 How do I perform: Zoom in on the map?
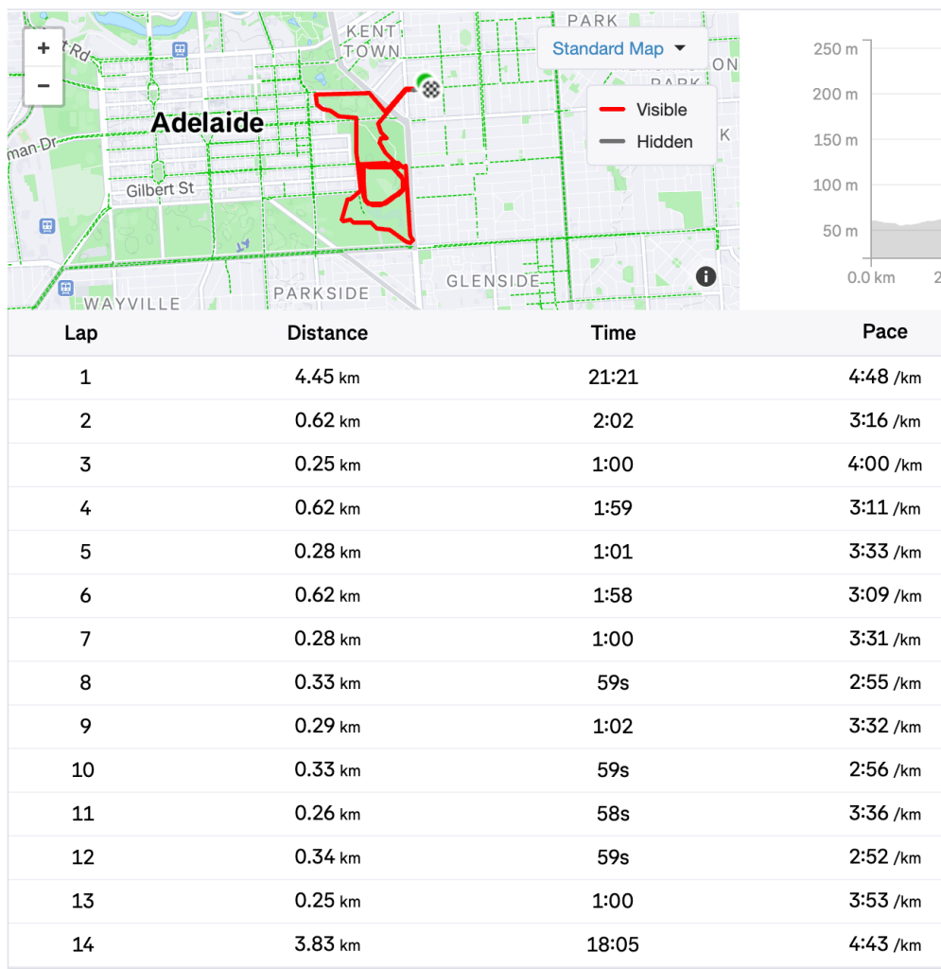[44, 48]
